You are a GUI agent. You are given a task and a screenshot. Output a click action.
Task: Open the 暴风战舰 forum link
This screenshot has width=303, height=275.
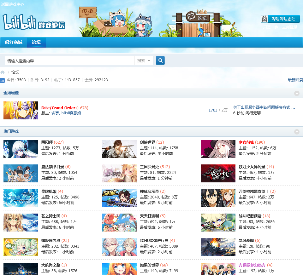coord(246,240)
